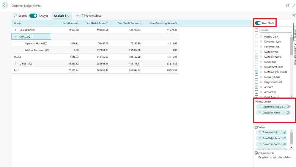This screenshot has height=167, width=296.
Task: Open the Additional Filters side tab
Action: click(x=294, y=54)
